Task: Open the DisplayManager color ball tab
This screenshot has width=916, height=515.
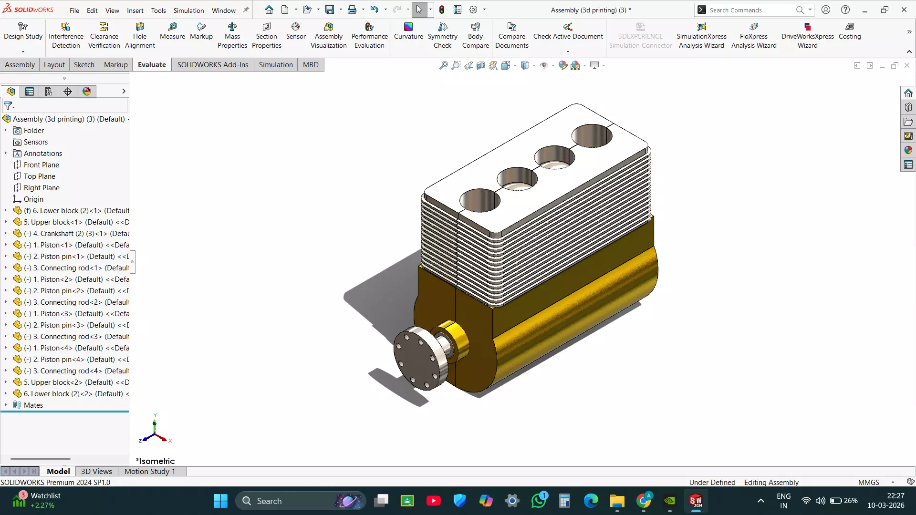Action: [87, 92]
